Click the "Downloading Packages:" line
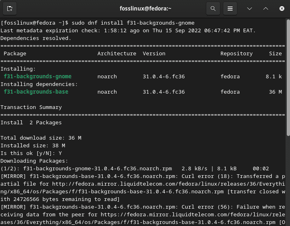 34,161
